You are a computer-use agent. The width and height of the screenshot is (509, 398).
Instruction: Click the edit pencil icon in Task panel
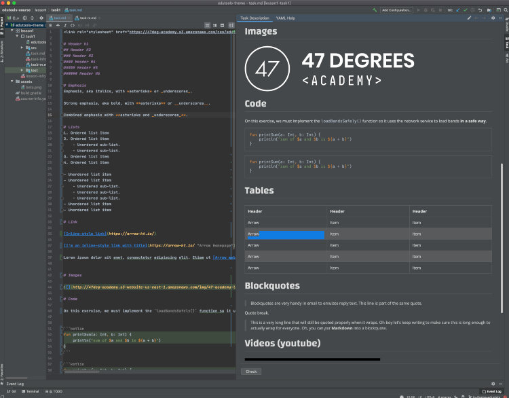click(x=469, y=18)
